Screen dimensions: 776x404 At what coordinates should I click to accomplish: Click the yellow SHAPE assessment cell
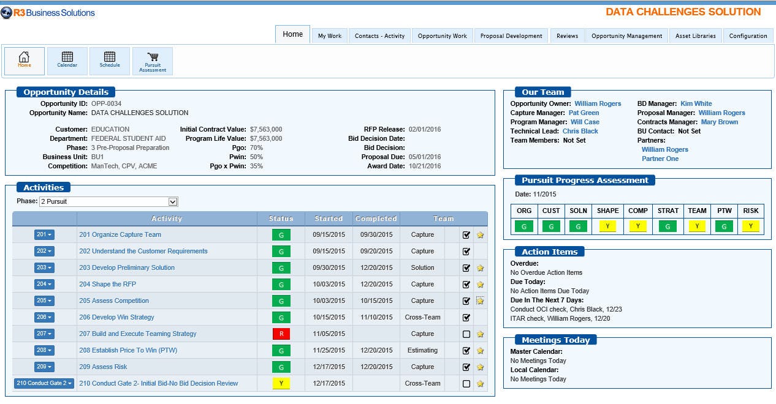[607, 226]
